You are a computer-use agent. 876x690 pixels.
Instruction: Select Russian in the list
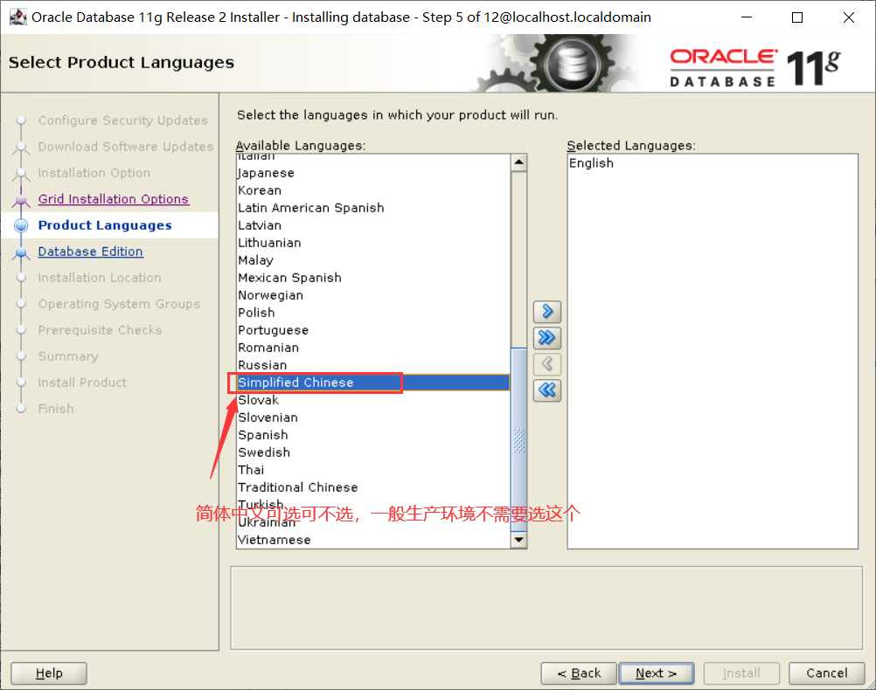point(373,365)
